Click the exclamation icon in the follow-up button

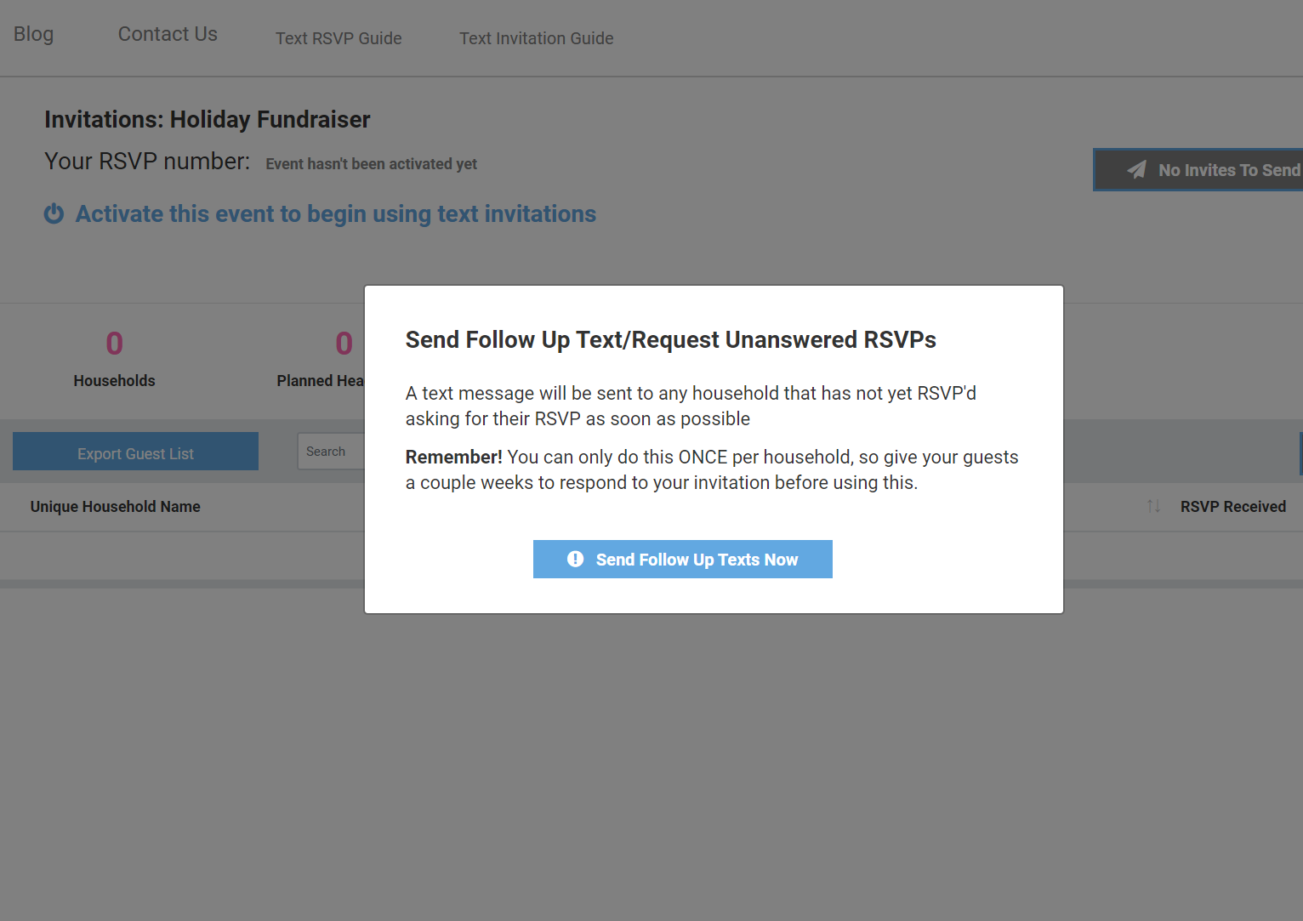(x=575, y=559)
